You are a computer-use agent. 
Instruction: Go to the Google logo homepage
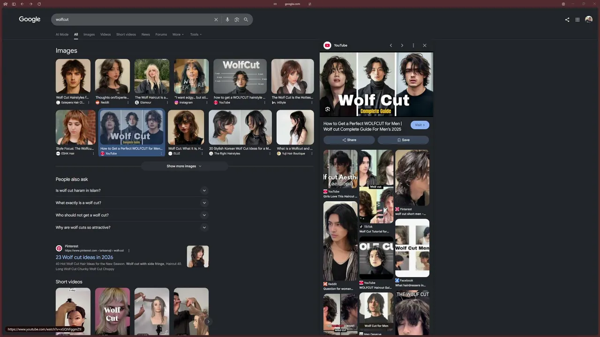coord(30,19)
